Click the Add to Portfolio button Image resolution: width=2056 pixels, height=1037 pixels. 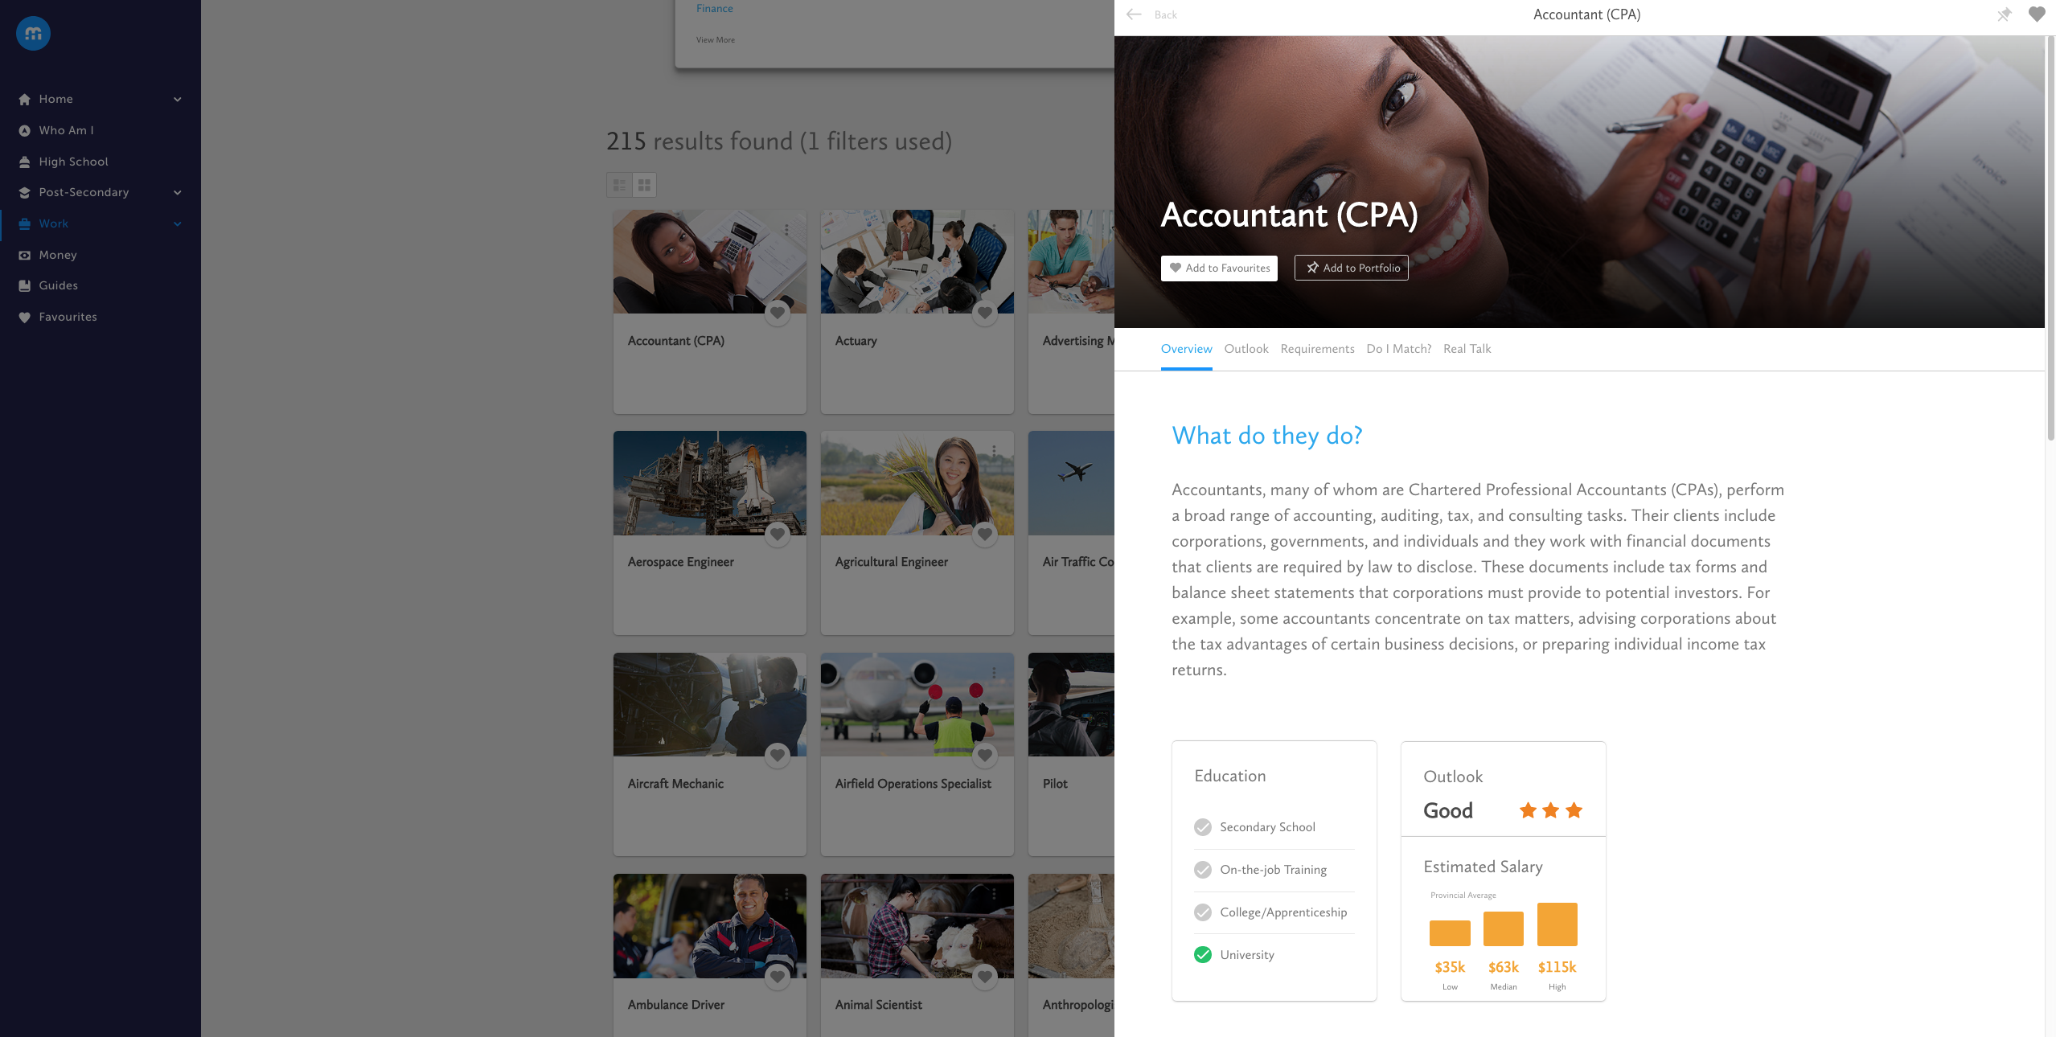click(x=1351, y=268)
